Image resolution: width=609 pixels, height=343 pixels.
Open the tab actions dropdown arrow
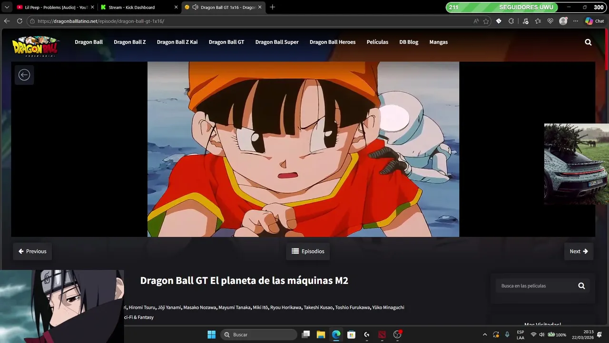7,7
